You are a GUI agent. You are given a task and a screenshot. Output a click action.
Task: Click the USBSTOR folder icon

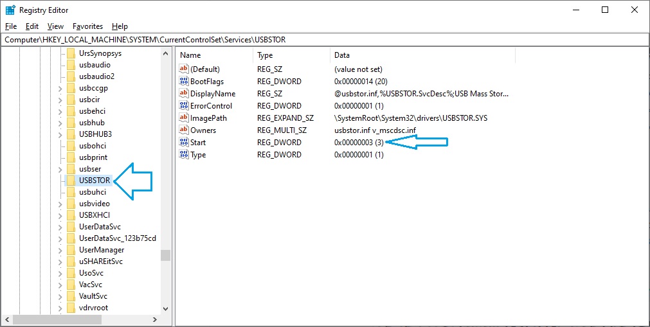point(71,181)
